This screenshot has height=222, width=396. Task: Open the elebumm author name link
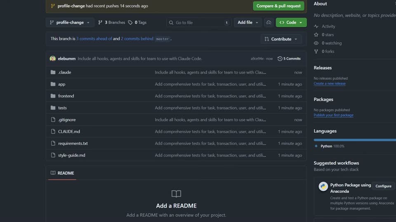tap(67, 58)
